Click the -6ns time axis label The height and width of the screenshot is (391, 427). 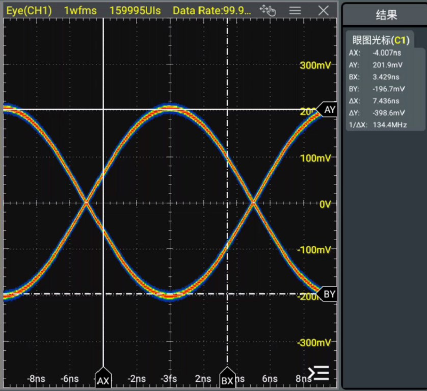[69, 379]
